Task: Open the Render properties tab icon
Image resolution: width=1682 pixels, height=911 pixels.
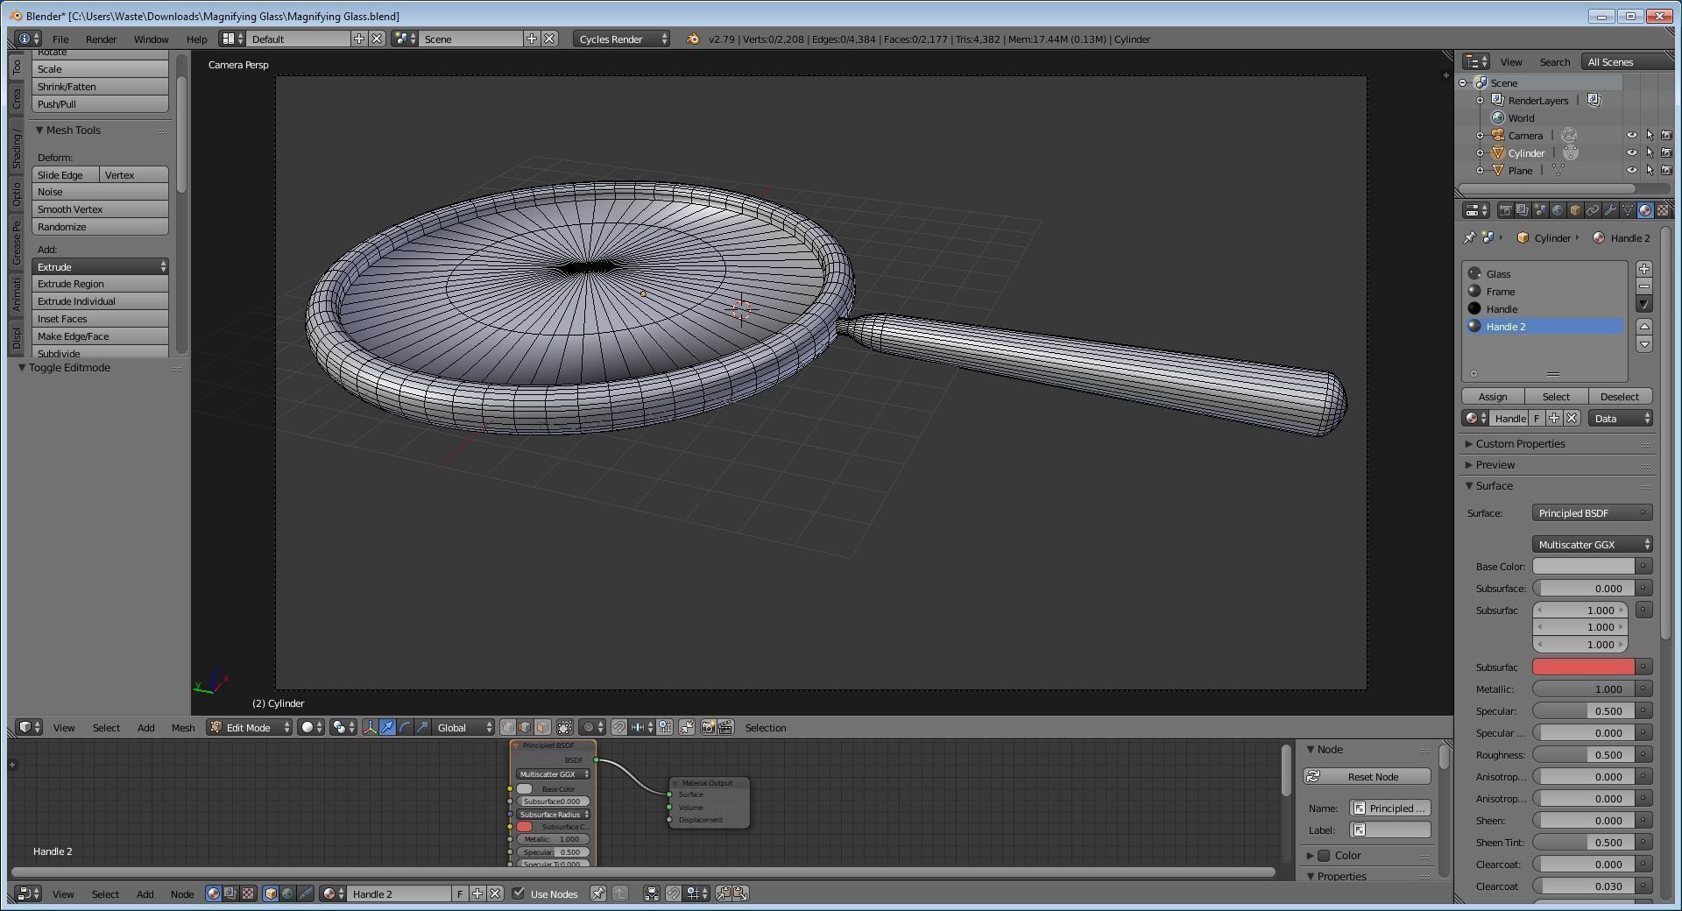Action: [1505, 210]
